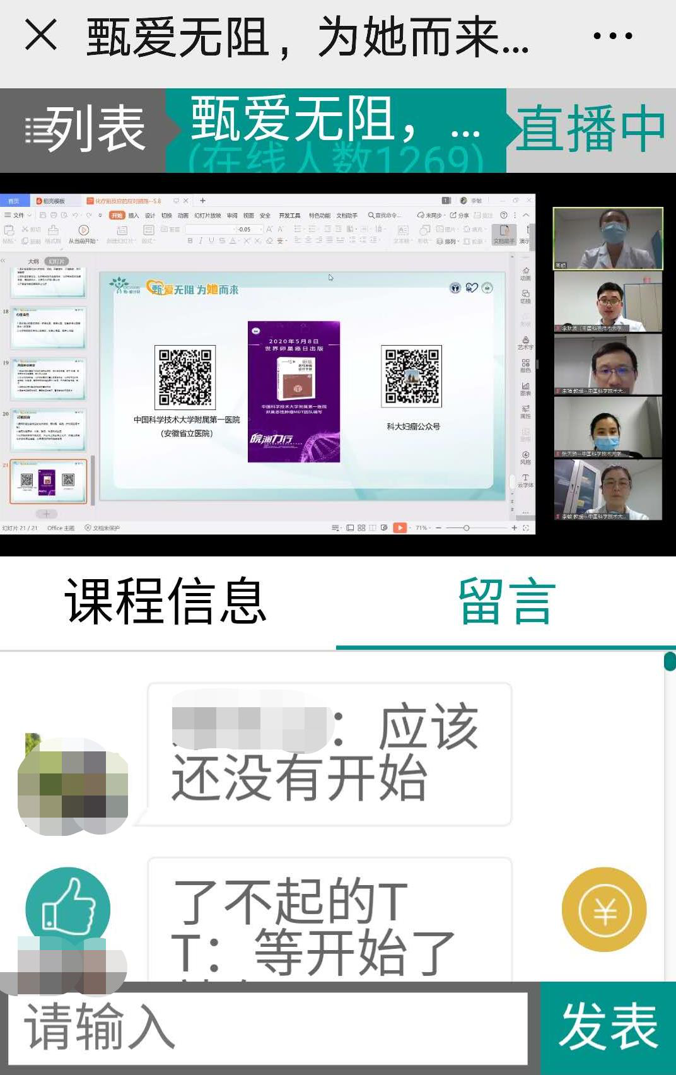Open the 列表 course list

point(84,130)
